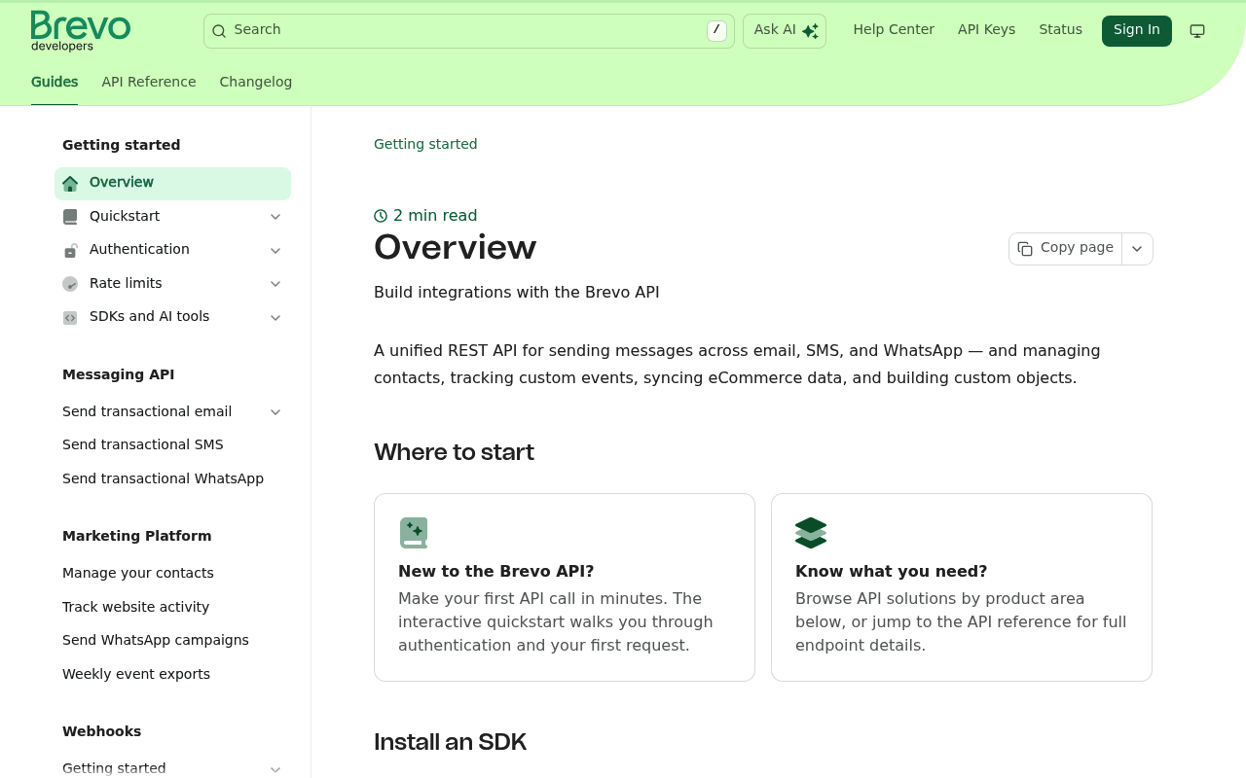Click the layers icon on the Know what you need card
The width and height of the screenshot is (1246, 778).
click(811, 533)
